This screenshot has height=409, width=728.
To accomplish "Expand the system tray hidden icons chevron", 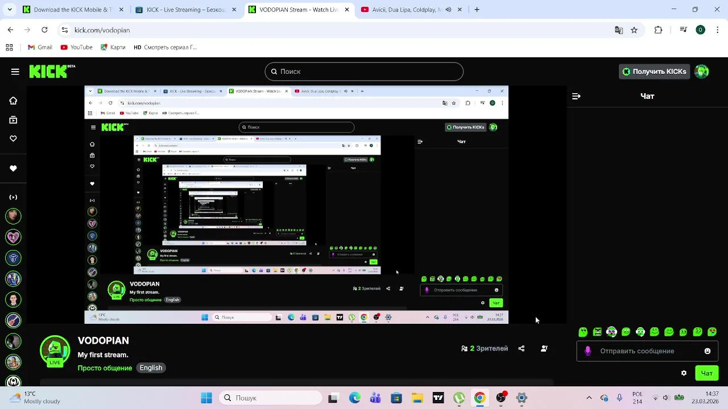I will tap(589, 398).
